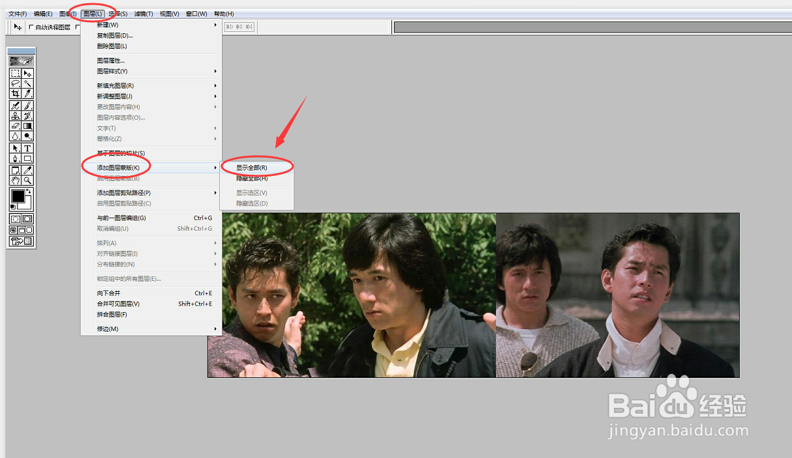
Task: Select the Rectangular Marquee tool
Action: point(15,73)
